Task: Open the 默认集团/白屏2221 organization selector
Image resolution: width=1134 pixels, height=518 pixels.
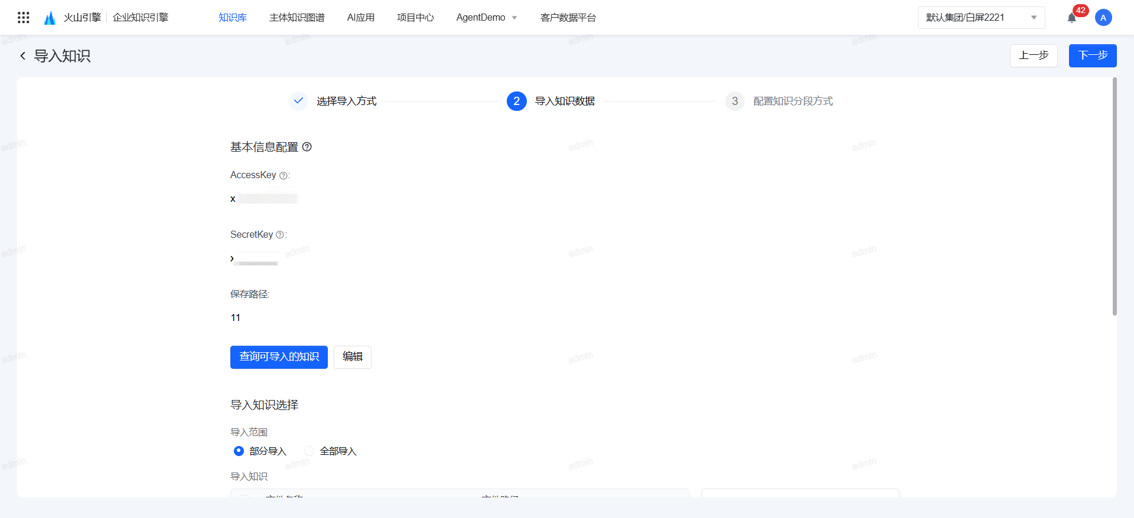Action: (x=981, y=18)
